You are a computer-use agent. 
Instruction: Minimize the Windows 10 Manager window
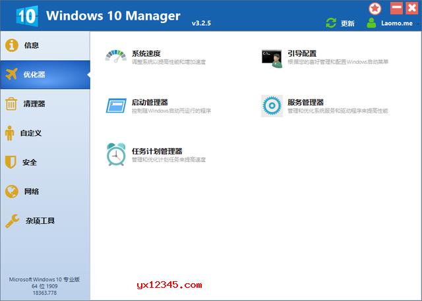click(x=396, y=8)
